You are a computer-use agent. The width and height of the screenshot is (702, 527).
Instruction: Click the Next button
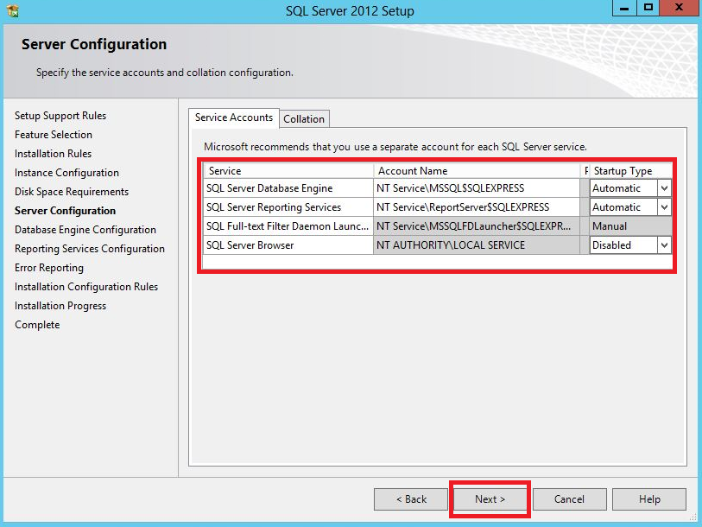tap(490, 499)
